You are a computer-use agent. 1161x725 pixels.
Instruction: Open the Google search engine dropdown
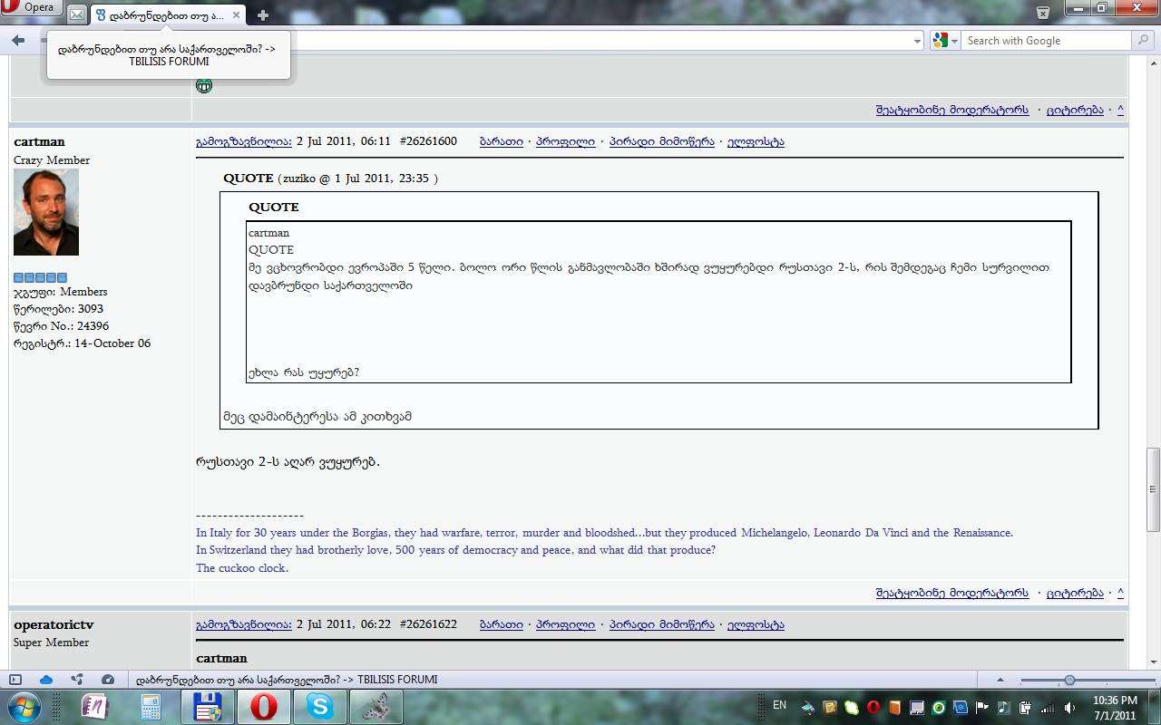[x=945, y=41]
